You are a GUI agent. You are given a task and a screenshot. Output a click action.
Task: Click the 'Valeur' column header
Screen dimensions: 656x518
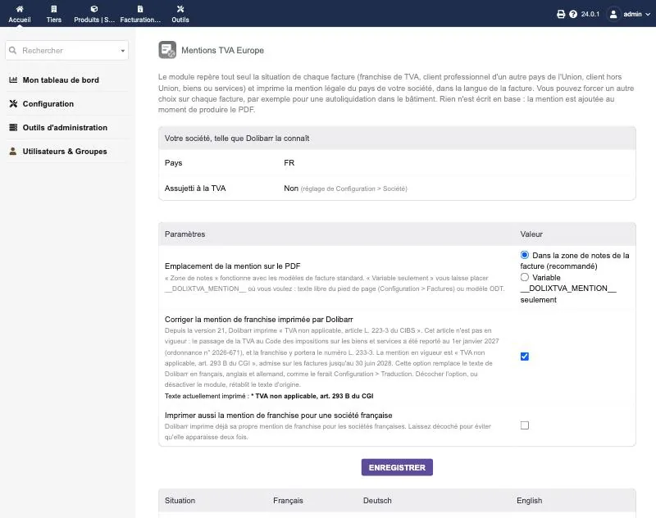[x=531, y=234]
